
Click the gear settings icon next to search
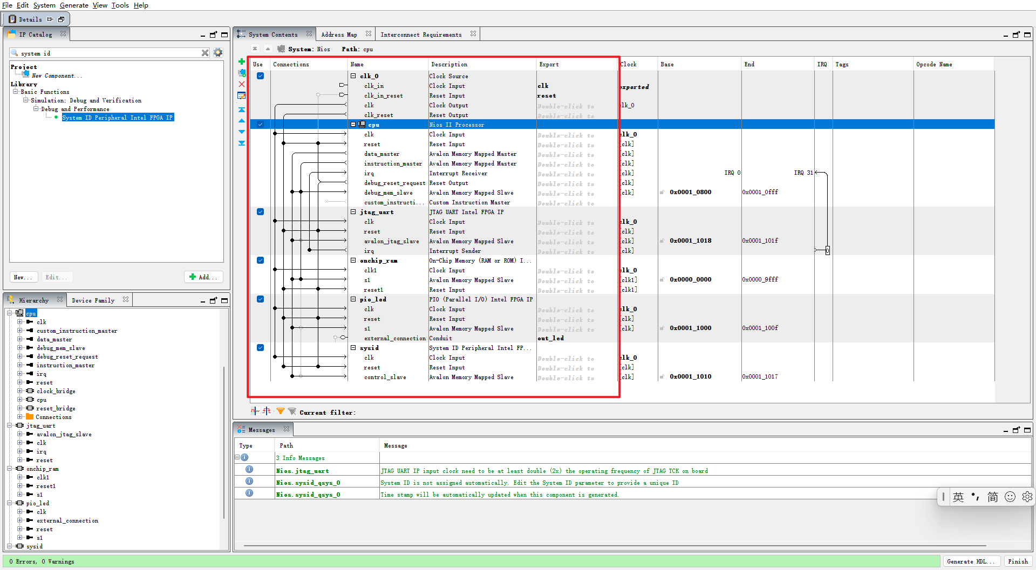tap(218, 52)
